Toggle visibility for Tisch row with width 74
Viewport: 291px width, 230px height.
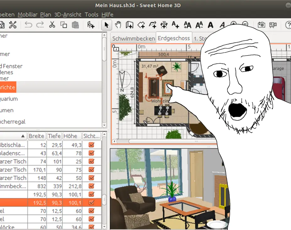pos(91,161)
